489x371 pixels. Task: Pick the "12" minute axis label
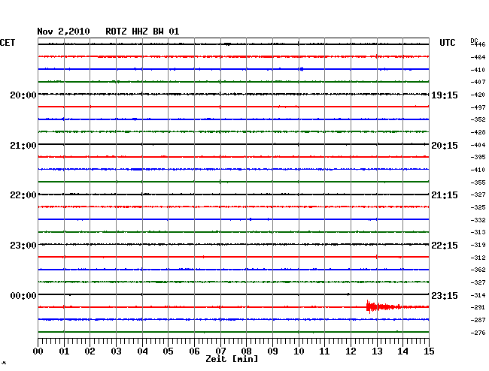point(351,351)
